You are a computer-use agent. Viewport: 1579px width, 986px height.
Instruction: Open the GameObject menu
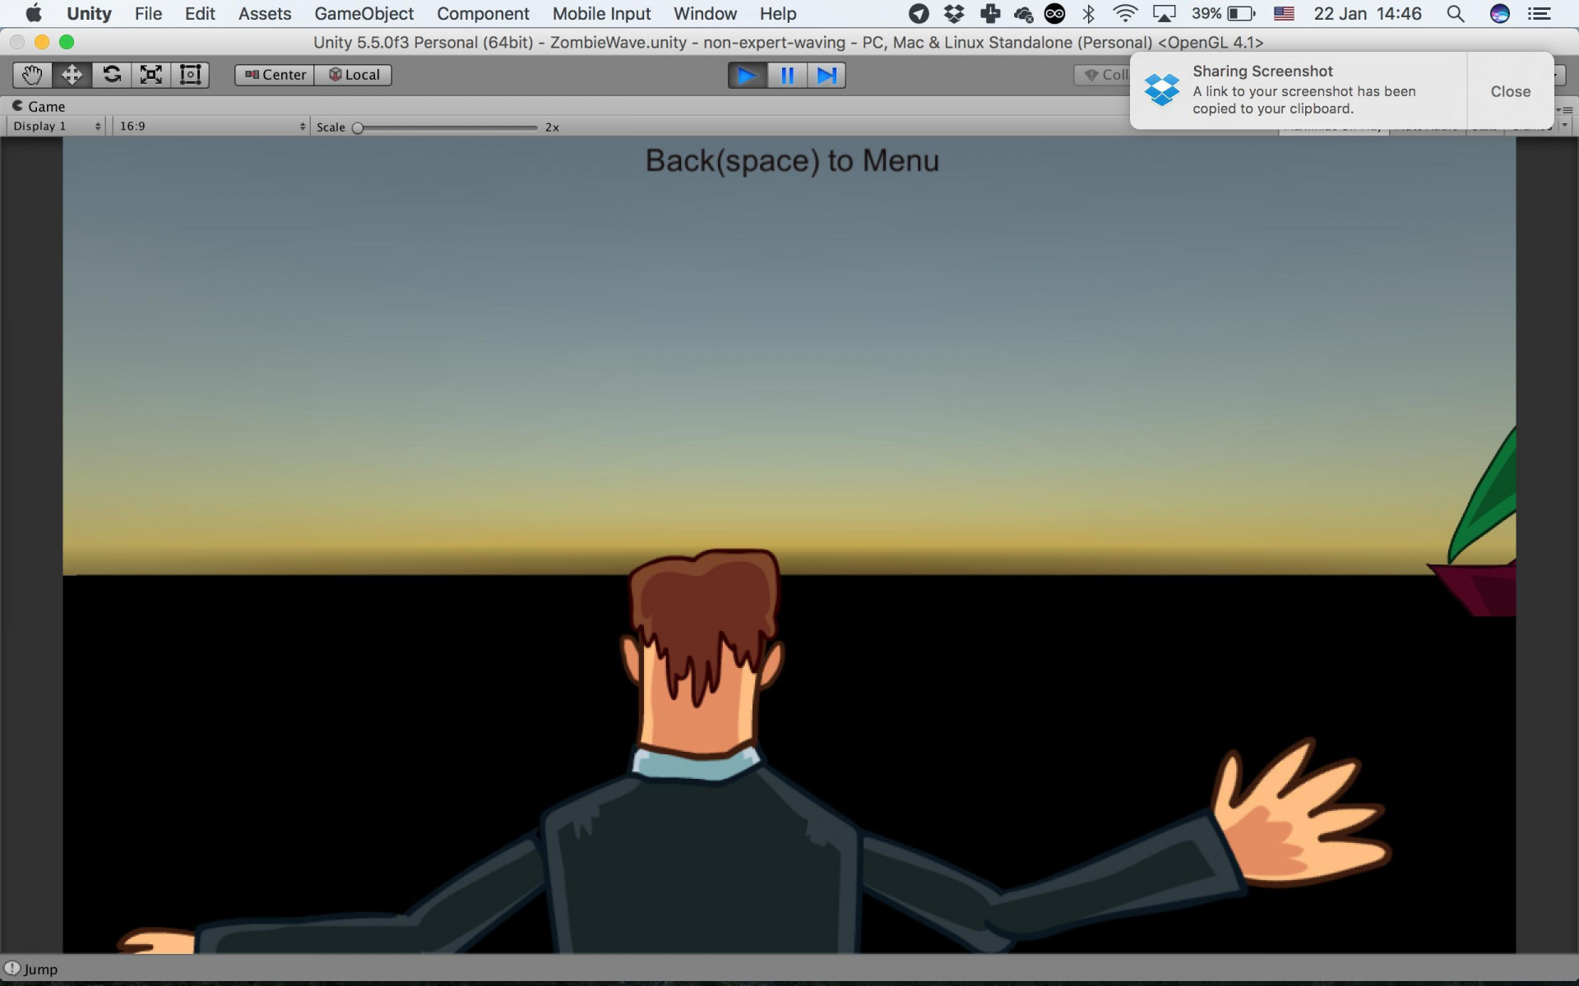click(x=364, y=14)
